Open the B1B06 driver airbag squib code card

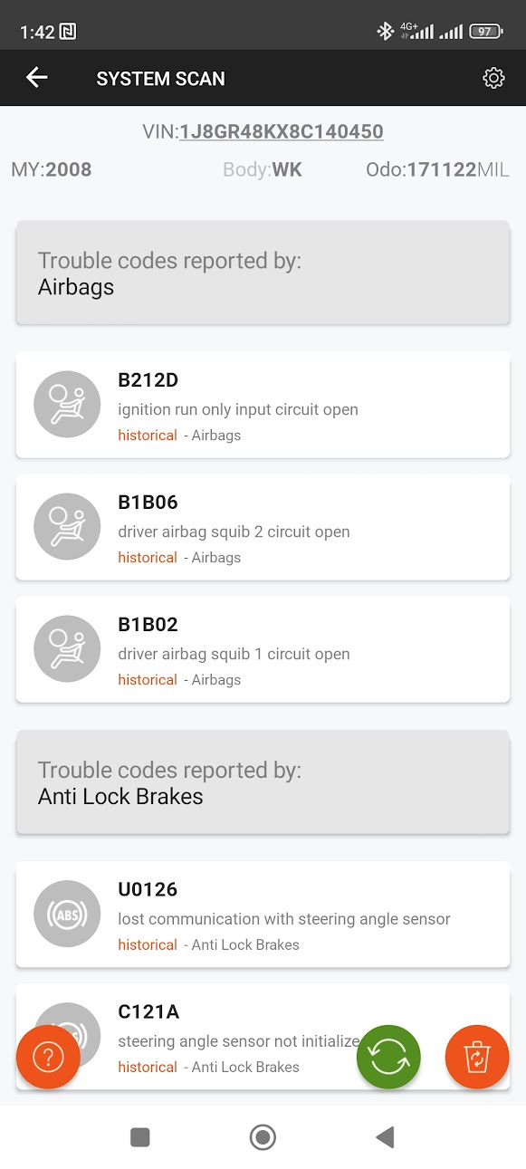click(263, 526)
